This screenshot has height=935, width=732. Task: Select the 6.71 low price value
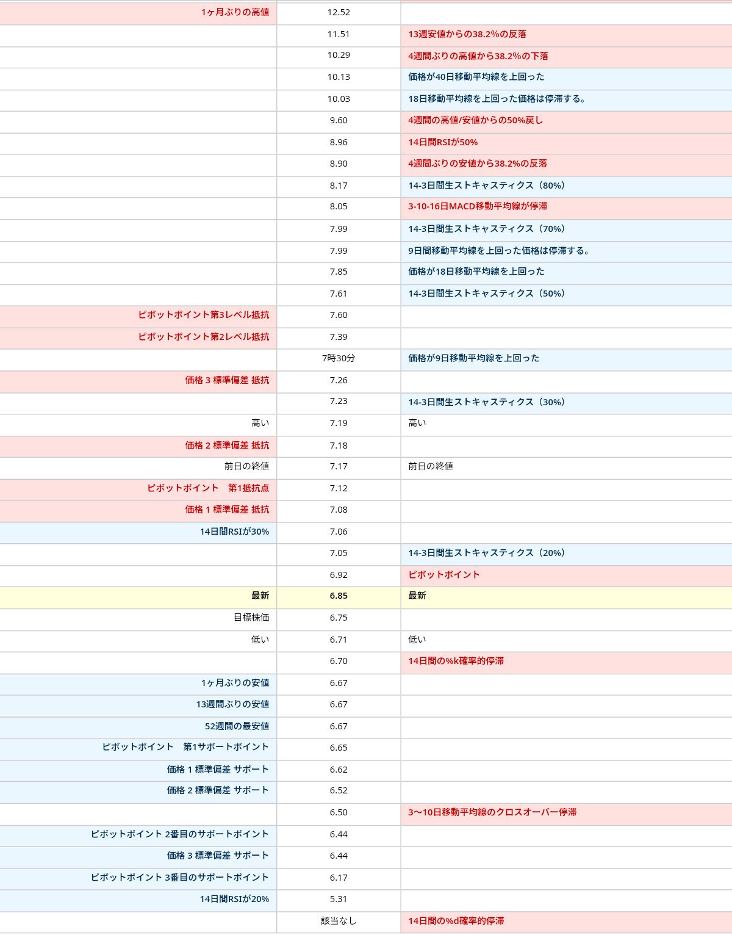(x=339, y=640)
